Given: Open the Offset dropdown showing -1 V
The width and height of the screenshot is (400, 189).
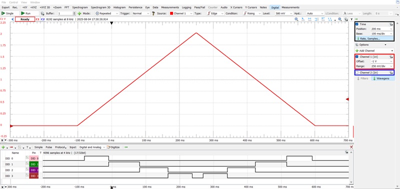Looking at the screenshot, I should pos(382,61).
